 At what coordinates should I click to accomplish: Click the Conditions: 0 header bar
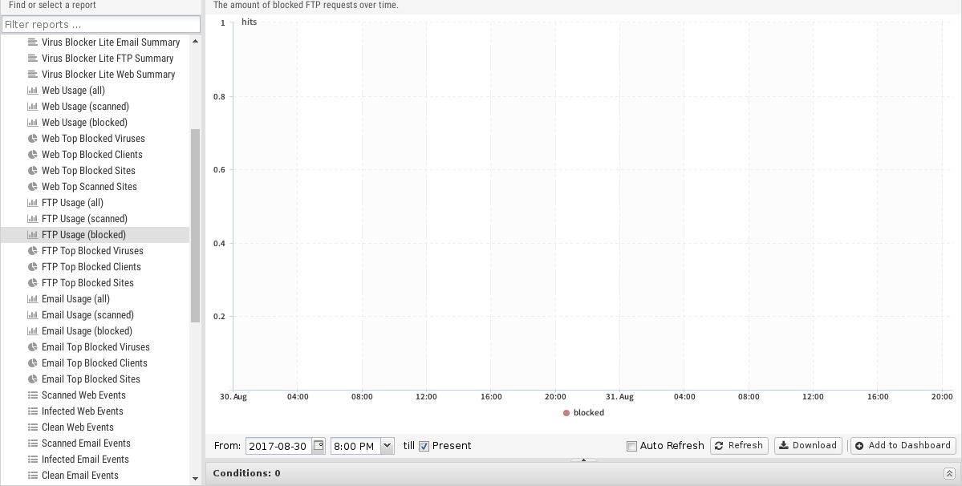583,473
